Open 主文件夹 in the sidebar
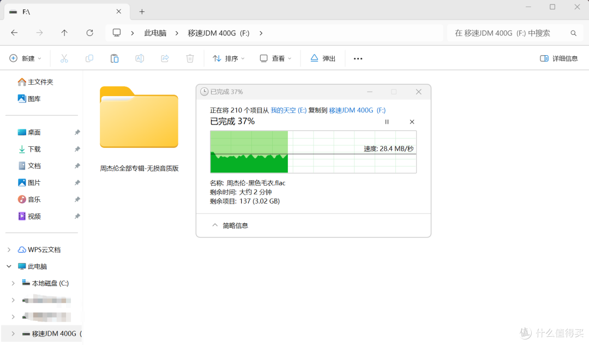589x345 pixels. (35, 82)
